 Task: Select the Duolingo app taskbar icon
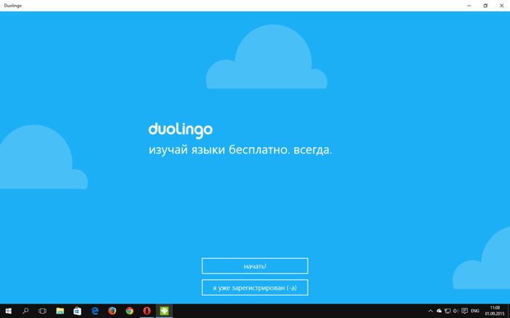pos(165,311)
